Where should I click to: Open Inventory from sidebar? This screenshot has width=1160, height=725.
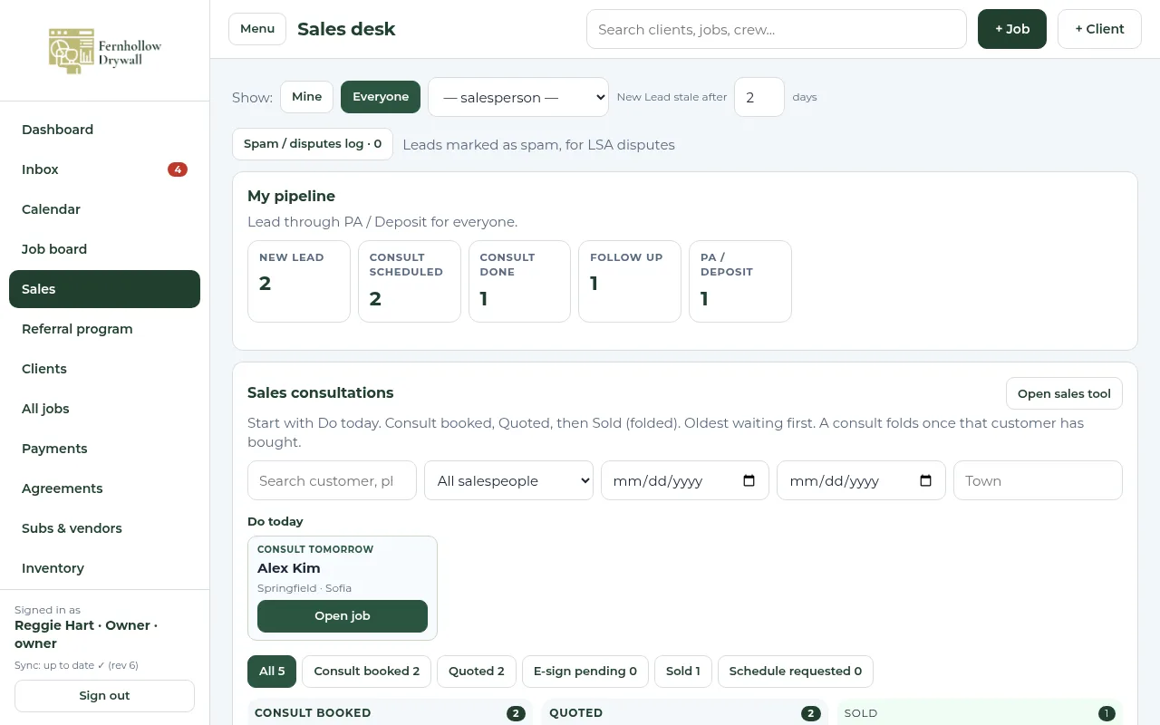click(104, 568)
